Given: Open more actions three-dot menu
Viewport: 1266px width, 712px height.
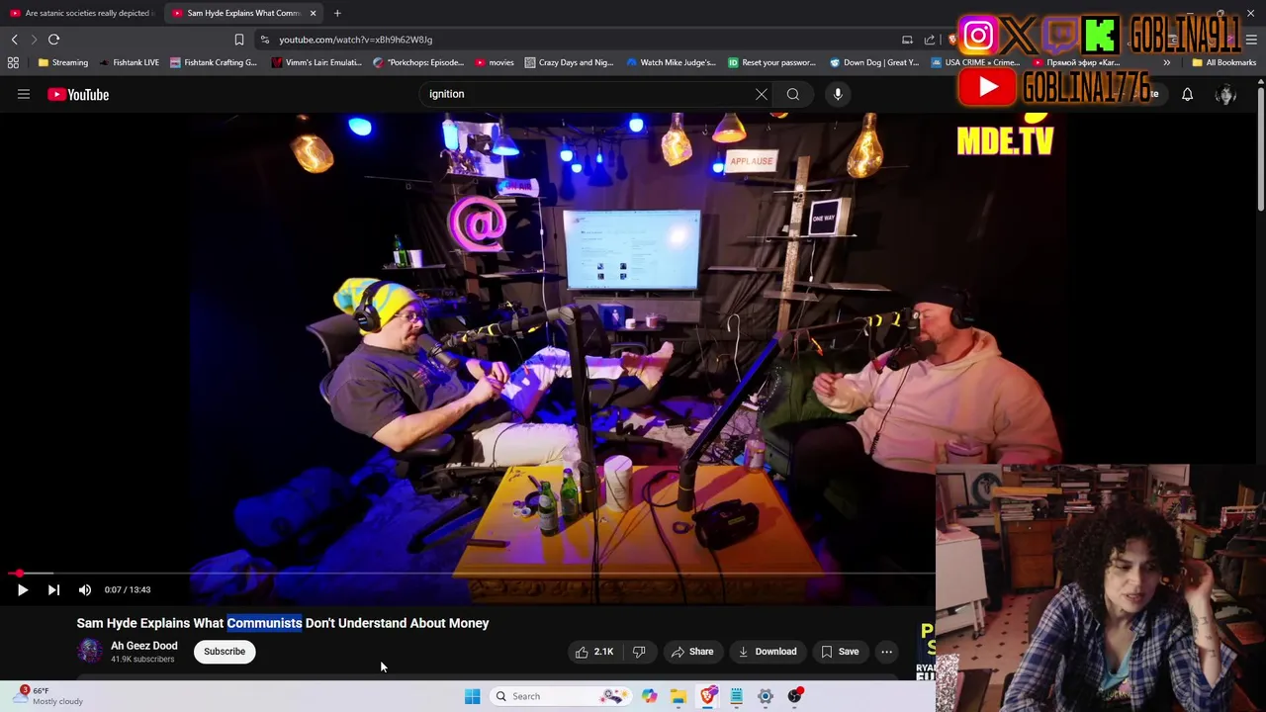Looking at the screenshot, I should click(x=887, y=652).
